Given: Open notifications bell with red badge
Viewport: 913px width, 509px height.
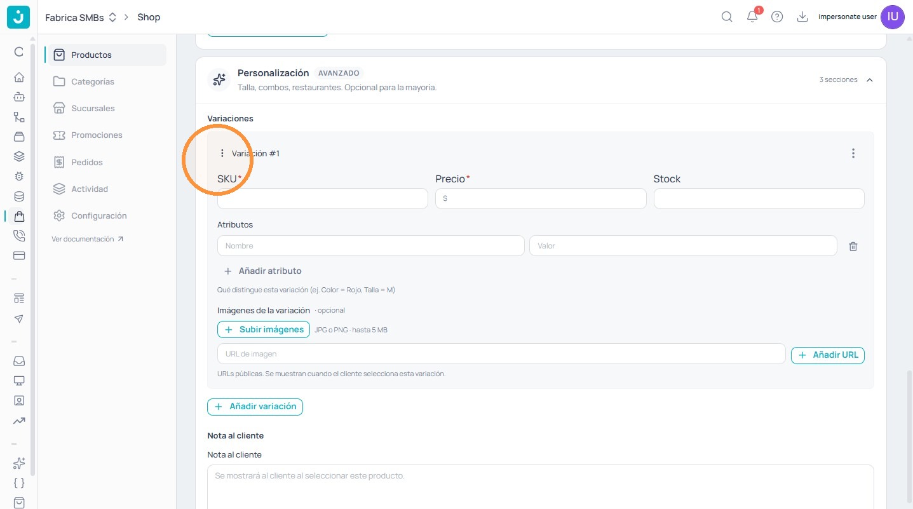Looking at the screenshot, I should pyautogui.click(x=753, y=16).
